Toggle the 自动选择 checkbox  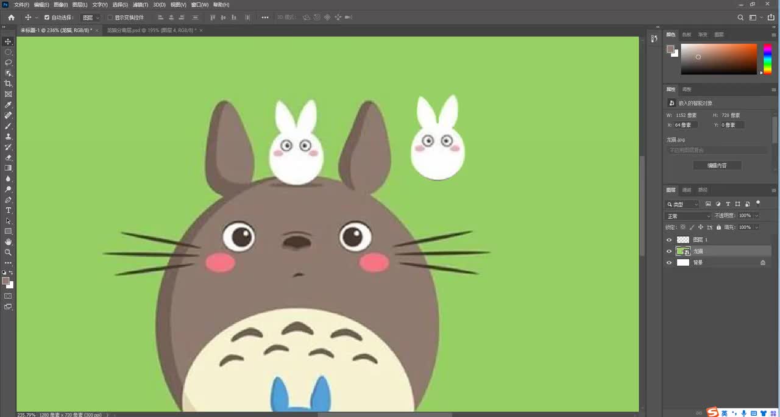point(47,18)
